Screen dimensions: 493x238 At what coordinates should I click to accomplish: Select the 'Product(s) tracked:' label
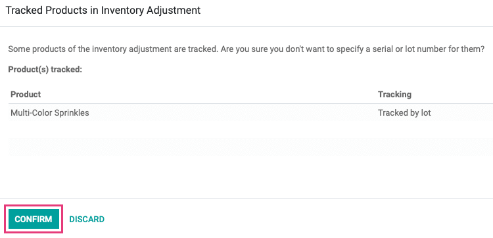point(45,70)
